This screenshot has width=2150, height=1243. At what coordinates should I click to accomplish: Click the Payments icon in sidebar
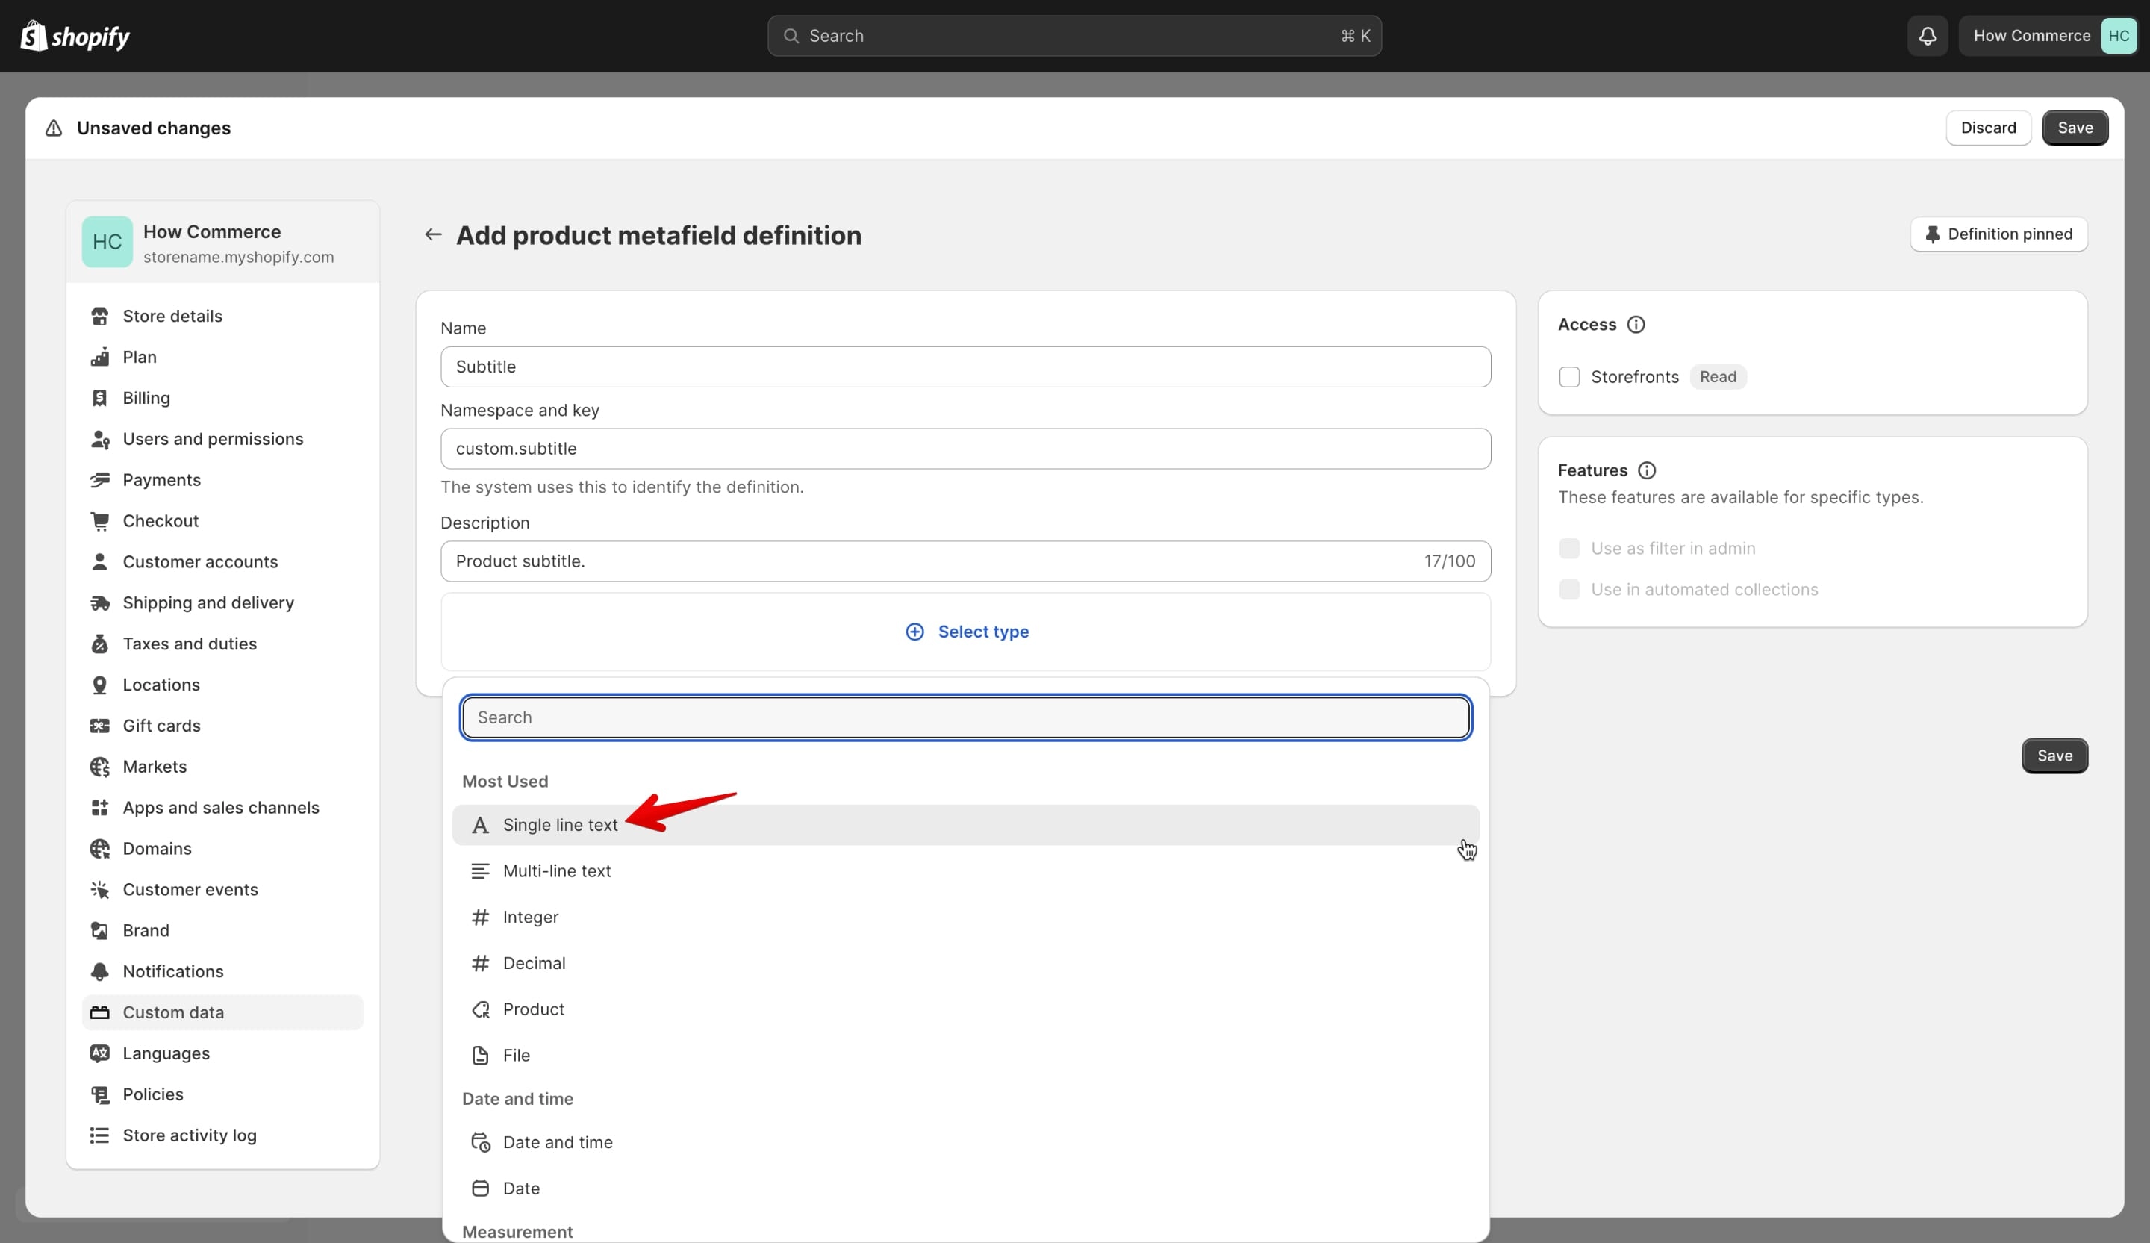(100, 479)
